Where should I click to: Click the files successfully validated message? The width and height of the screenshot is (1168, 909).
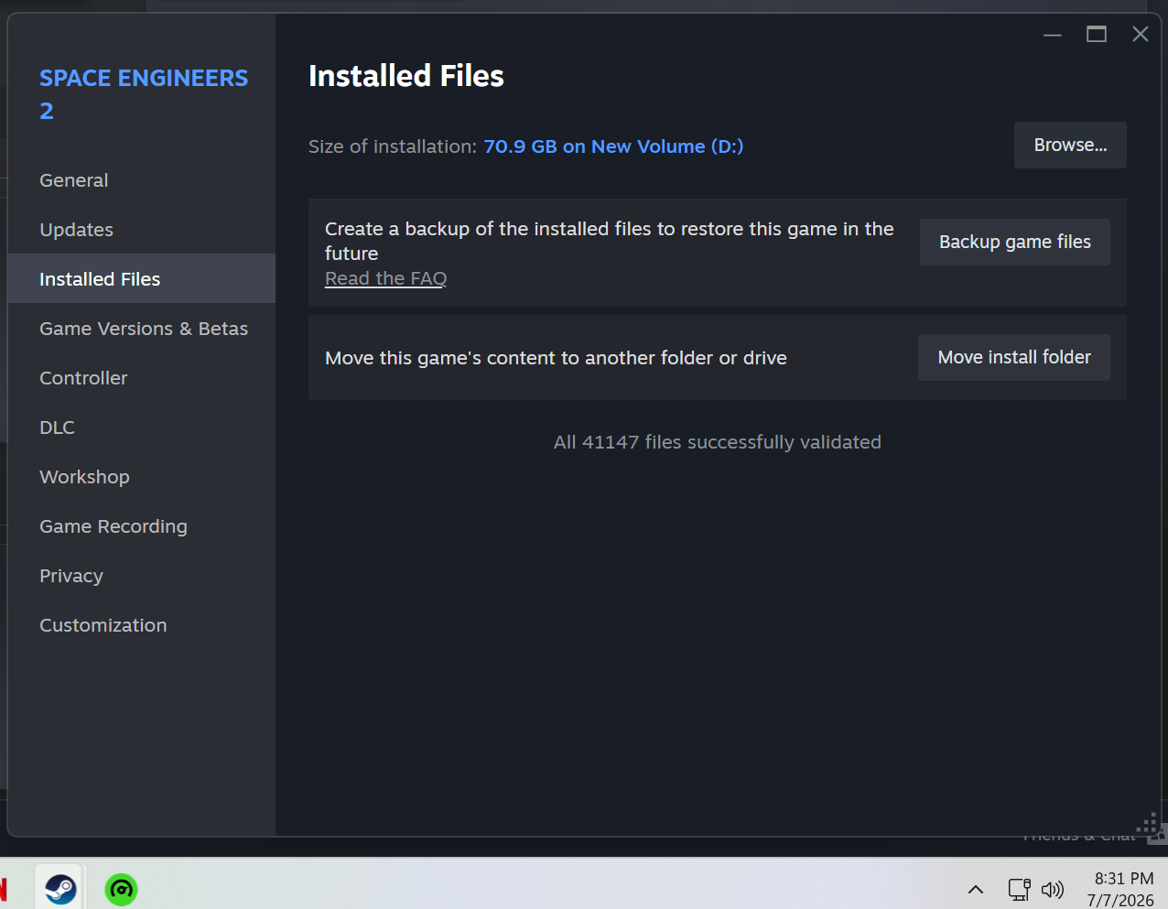[718, 442]
